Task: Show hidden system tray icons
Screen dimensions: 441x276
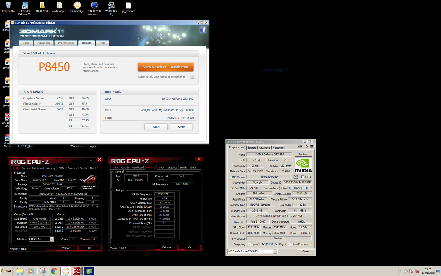Action: [401, 271]
